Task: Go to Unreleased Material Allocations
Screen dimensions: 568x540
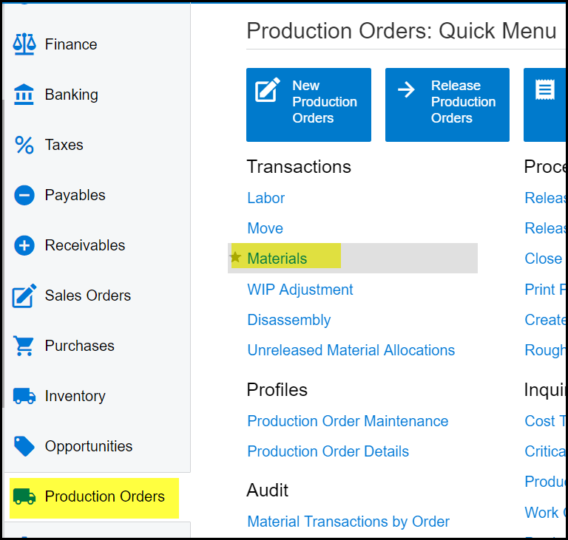Action: point(351,350)
